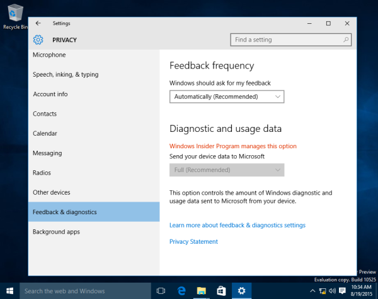Viewport: 378px width, 299px height.
Task: Click the Windows Insider Program manages this option text
Action: (233, 146)
